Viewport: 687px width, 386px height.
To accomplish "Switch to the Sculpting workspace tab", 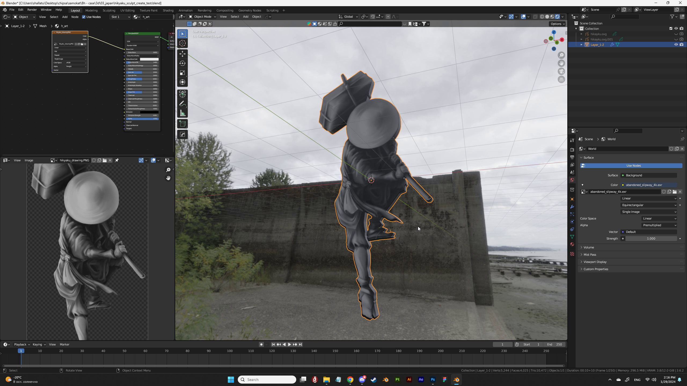I will [x=109, y=10].
